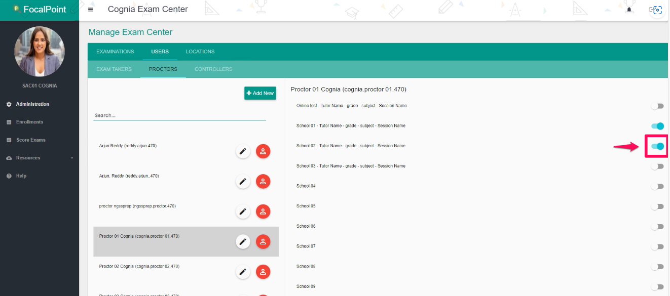Click the Enrollments sidebar icon

9,122
